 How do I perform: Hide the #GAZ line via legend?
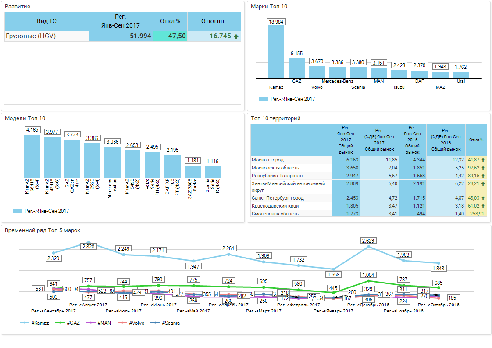pyautogui.click(x=68, y=323)
